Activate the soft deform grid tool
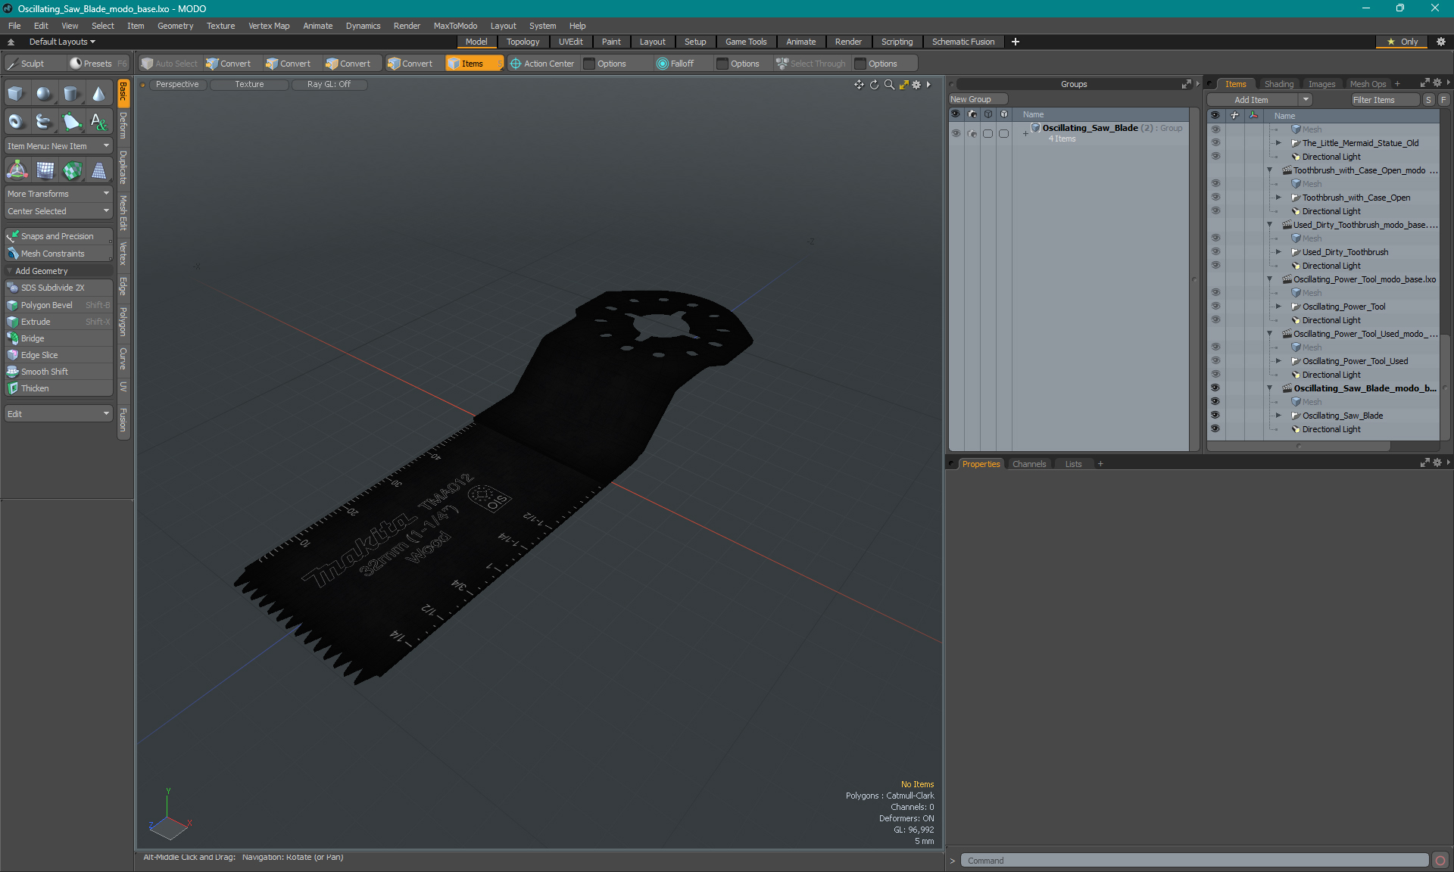Viewport: 1454px width, 872px height. [x=45, y=170]
